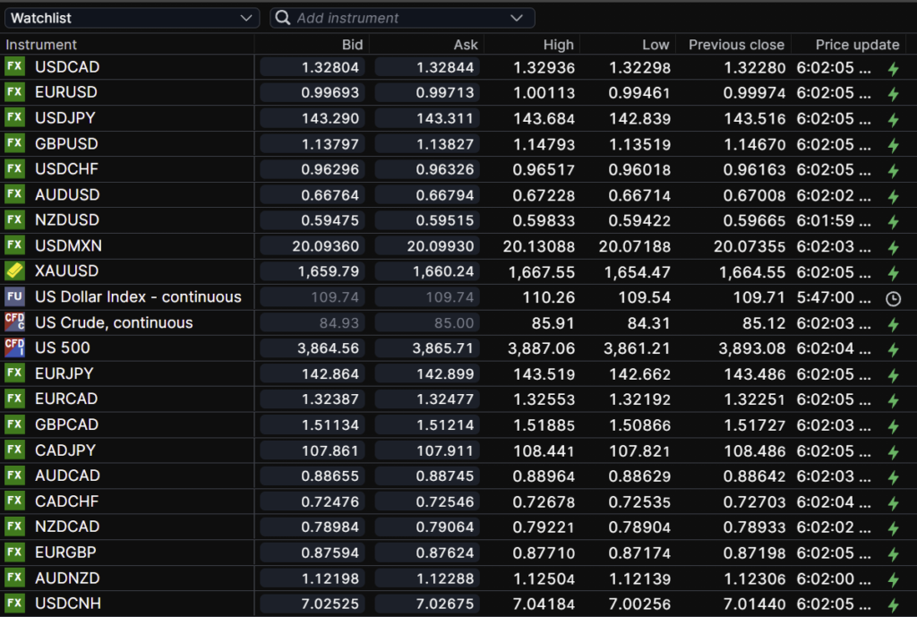
Task: Click the CFD icon beside US Crude
Action: [x=15, y=322]
